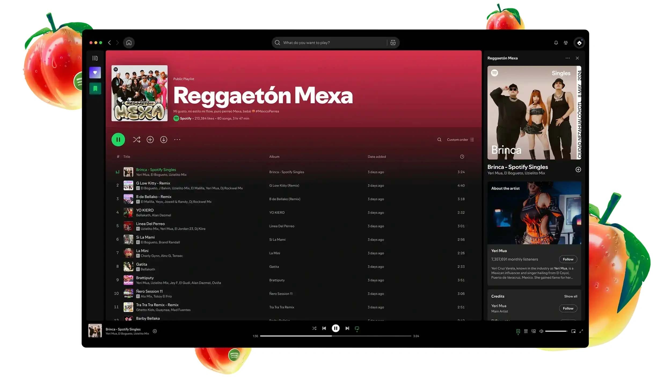The image size is (671, 377).
Task: Click the download songs icon
Action: 164,139
